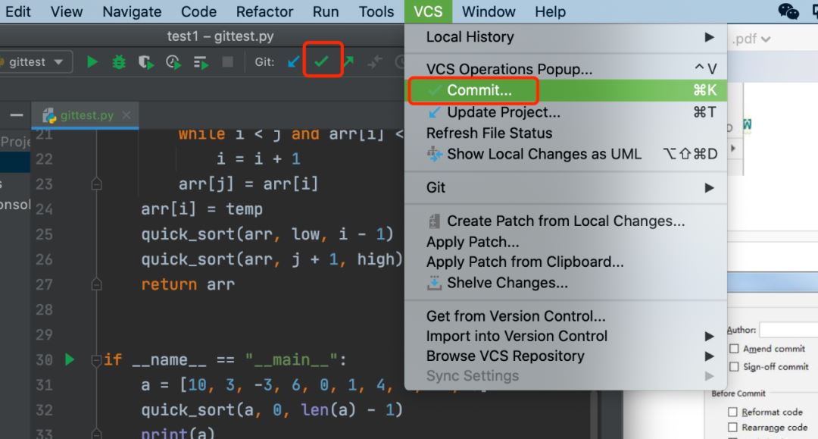
Task: Select Apply Patch from Clipboard
Action: coord(566,262)
